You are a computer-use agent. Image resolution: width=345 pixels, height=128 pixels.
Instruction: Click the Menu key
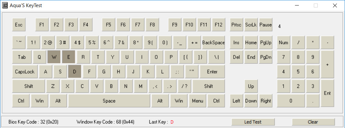[x=198, y=101]
